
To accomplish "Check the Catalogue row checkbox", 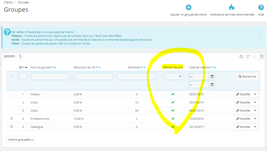I will coord(12,126).
